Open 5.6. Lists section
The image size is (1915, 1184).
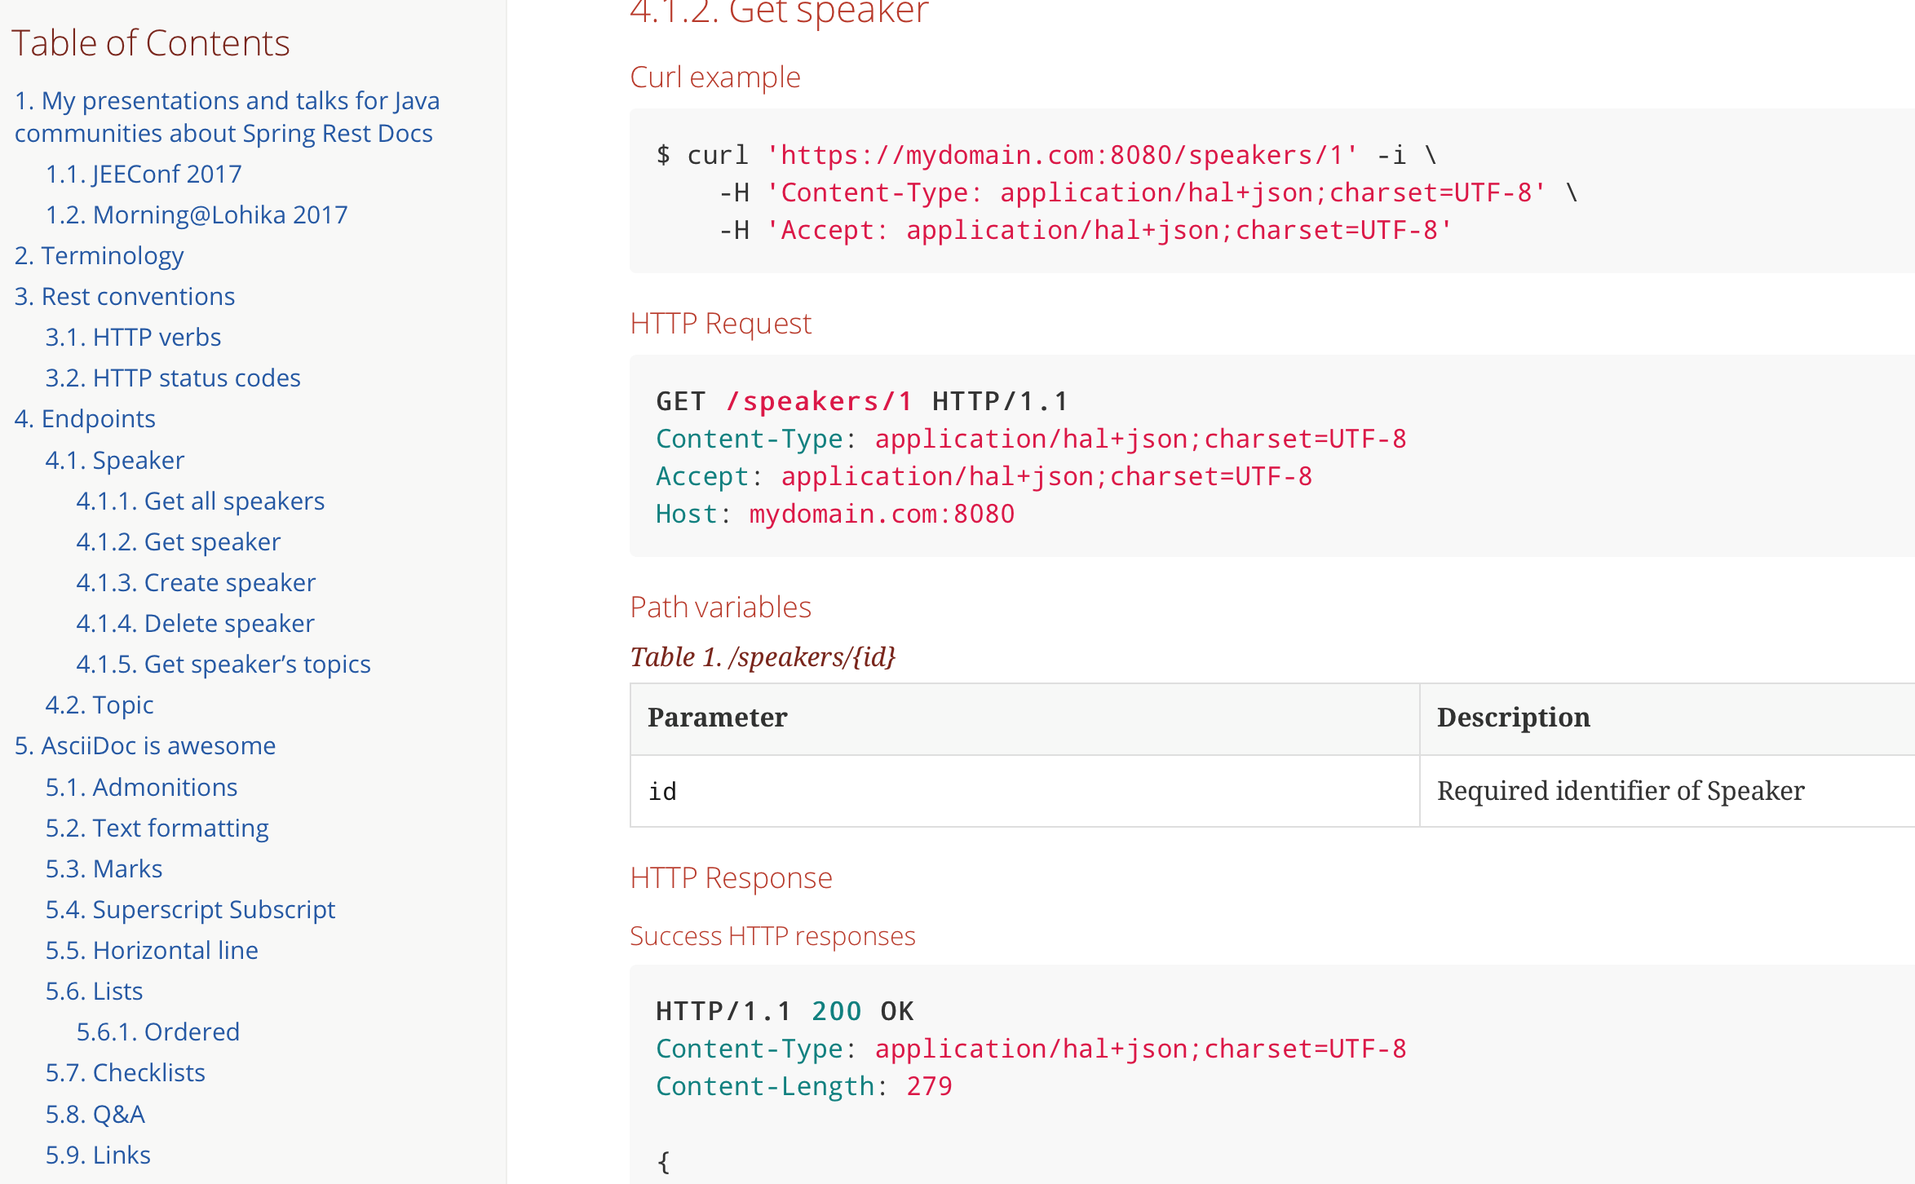(95, 991)
